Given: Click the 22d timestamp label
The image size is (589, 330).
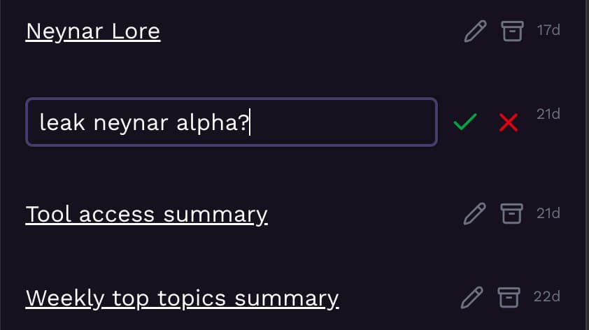Looking at the screenshot, I should coord(547,296).
